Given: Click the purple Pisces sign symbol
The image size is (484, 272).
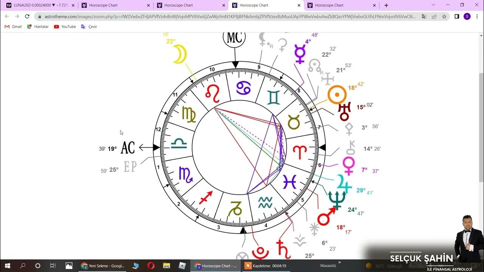Looking at the screenshot, I should [290, 182].
